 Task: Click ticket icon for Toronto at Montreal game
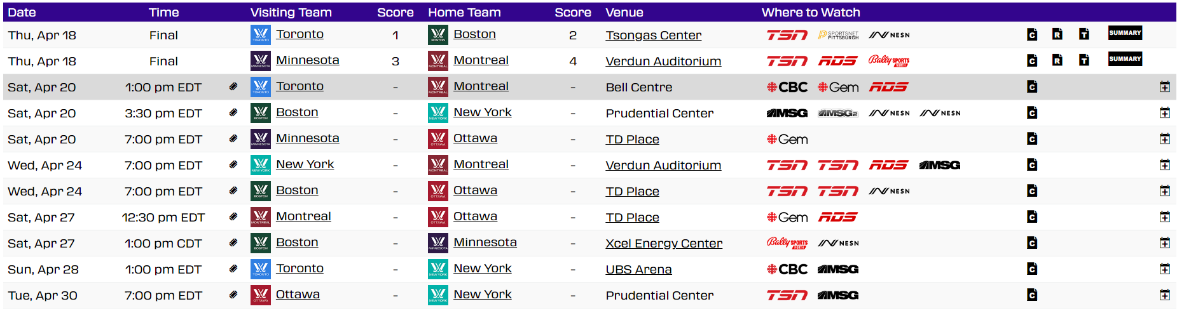[233, 87]
